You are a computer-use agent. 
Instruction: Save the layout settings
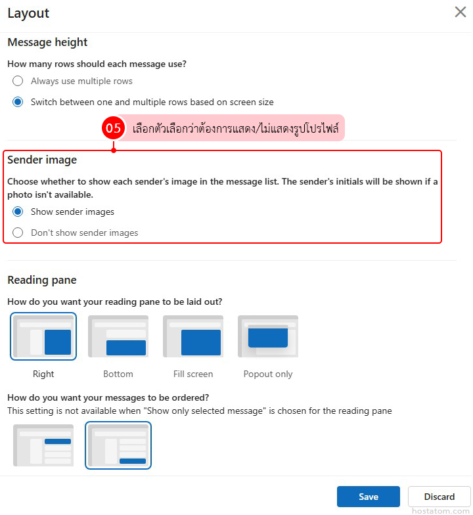pos(368,497)
